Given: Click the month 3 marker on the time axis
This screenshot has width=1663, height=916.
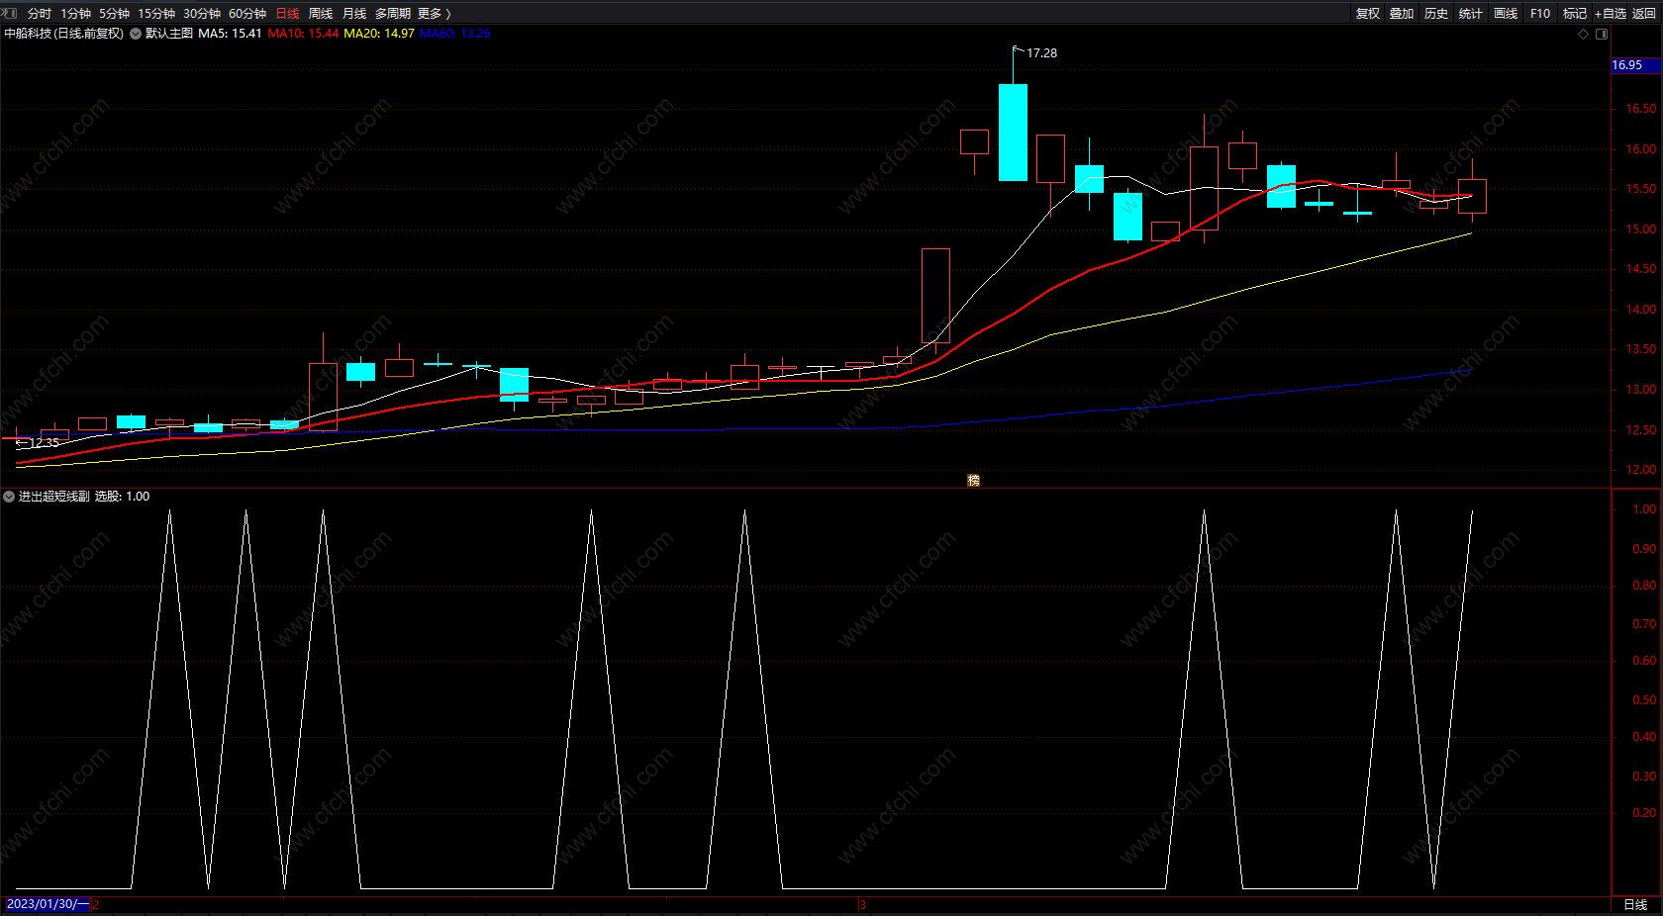Looking at the screenshot, I should tap(863, 905).
